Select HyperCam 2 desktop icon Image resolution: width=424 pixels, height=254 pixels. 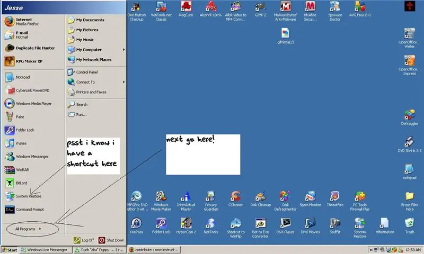tap(186, 226)
